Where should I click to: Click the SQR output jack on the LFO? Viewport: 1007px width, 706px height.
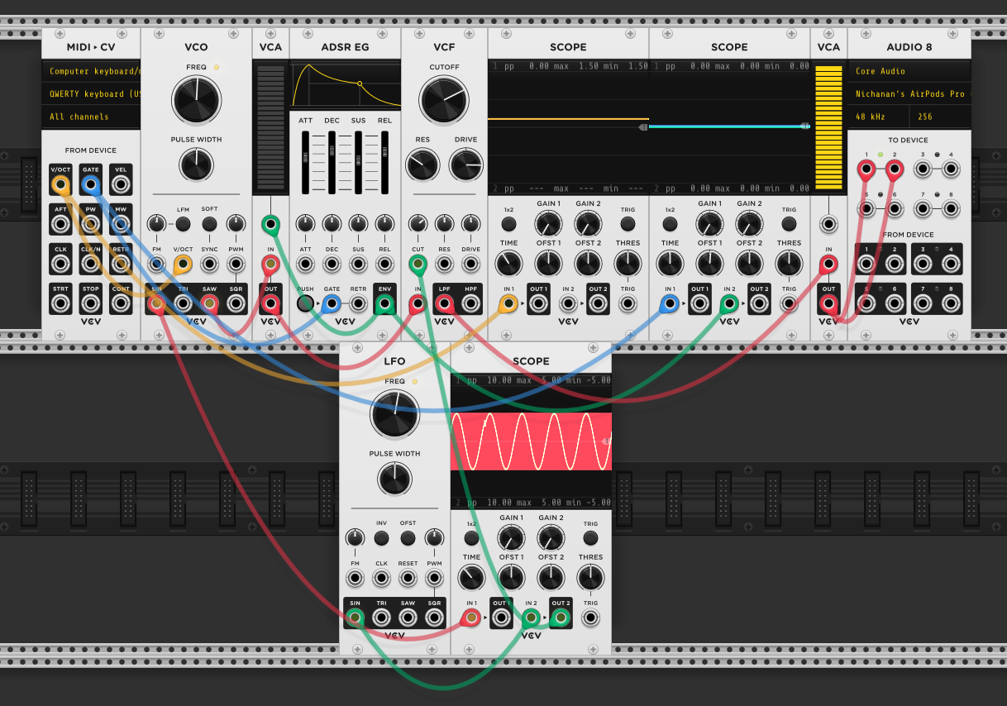(435, 618)
